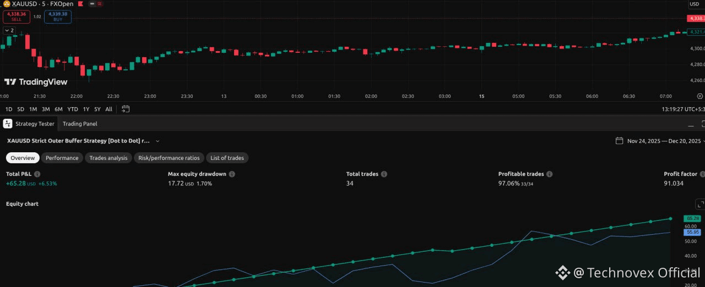Set chart range to YTD
Viewport: 705px width, 287px height.
pyautogui.click(x=73, y=109)
